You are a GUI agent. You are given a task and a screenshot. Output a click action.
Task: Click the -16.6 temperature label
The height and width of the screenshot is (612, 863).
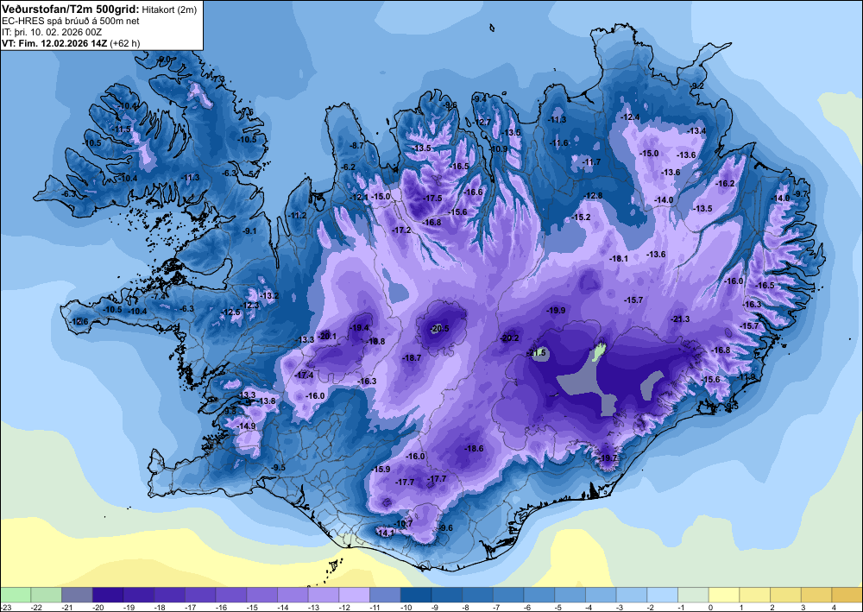[473, 192]
